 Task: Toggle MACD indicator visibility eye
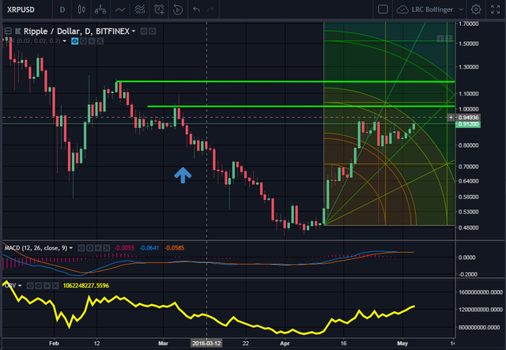(x=81, y=248)
